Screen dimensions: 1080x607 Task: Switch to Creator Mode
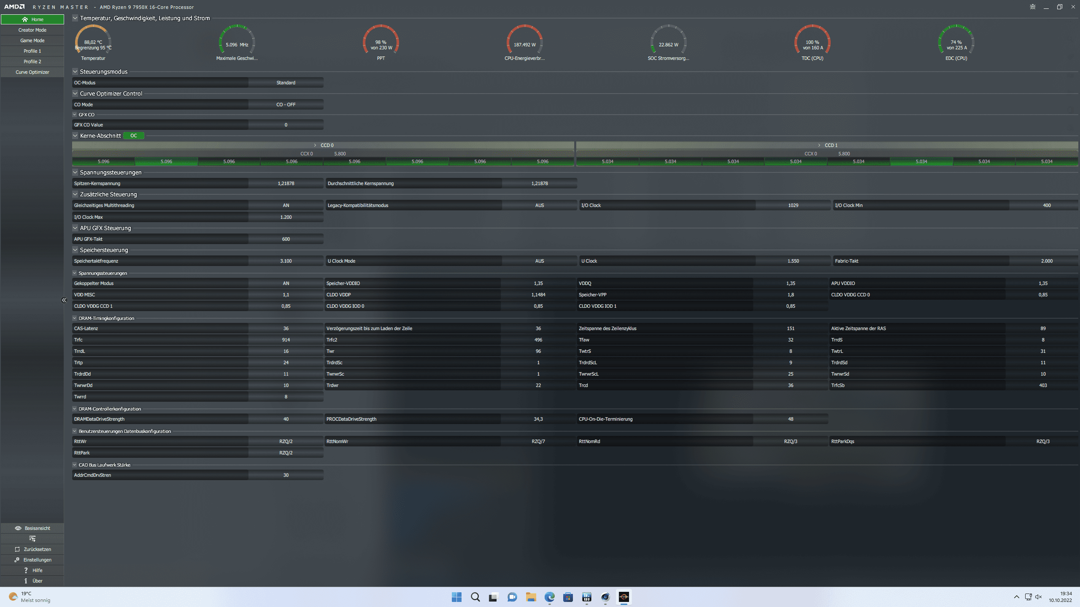(x=32, y=30)
